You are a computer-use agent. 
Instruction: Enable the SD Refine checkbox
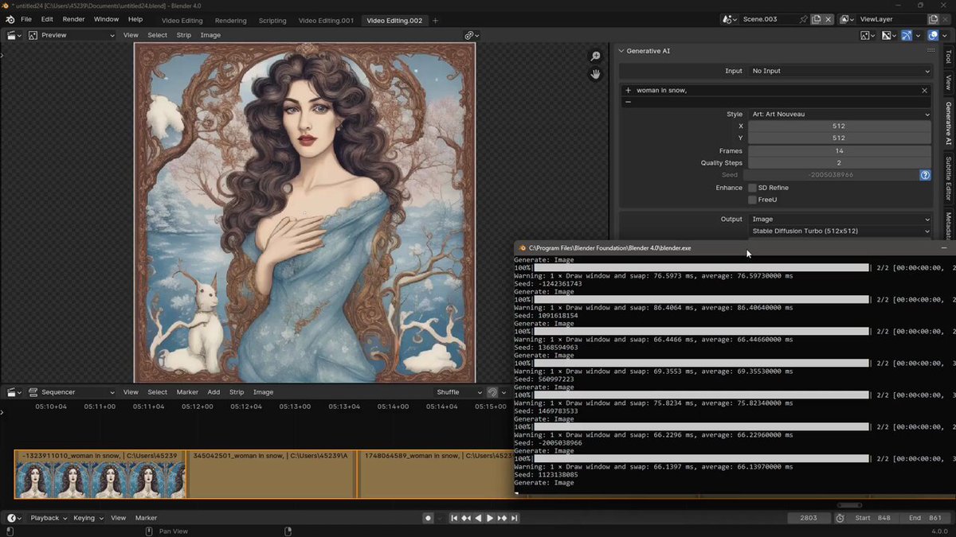coord(752,188)
